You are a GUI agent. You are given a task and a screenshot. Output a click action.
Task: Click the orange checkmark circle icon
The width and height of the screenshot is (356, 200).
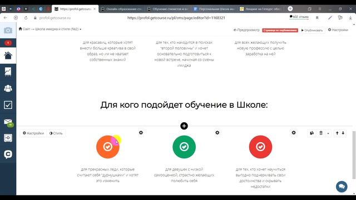[107, 147]
